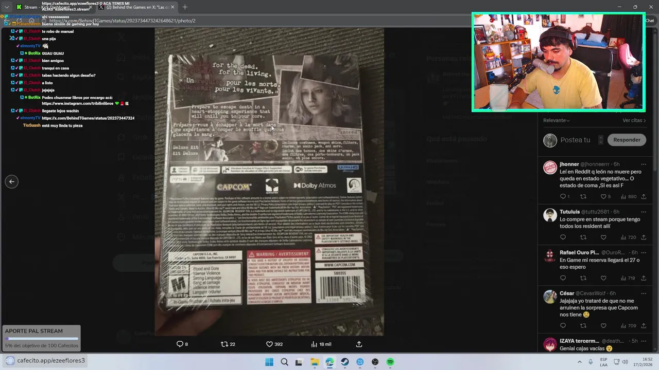Screen dimensions: 659x370
Task: Click TioSuash's chat message
Action: point(62,125)
